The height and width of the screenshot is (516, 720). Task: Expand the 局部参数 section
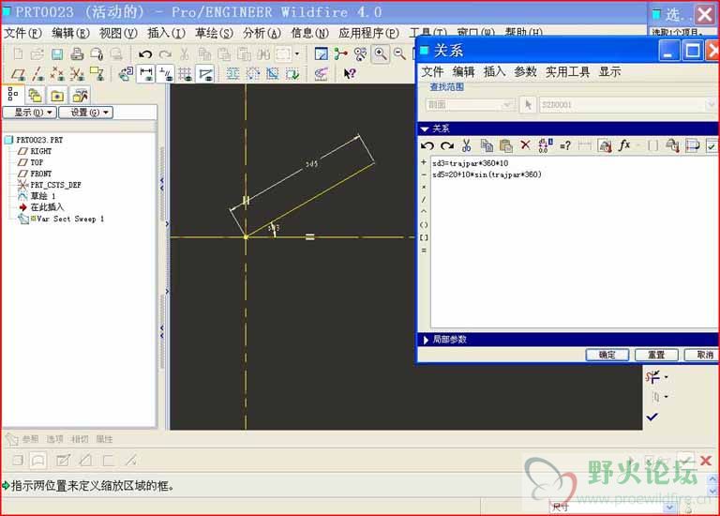[x=426, y=340]
